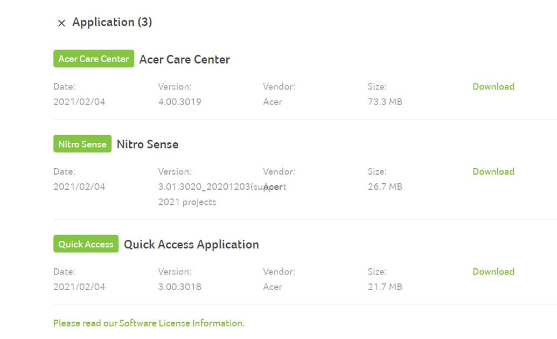
Task: Click version 4.00.3019 of Acer Care Center
Action: point(180,102)
